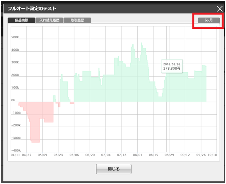Switch to the 取引履歴 tab
This screenshot has width=226, height=184.
tap(77, 20)
